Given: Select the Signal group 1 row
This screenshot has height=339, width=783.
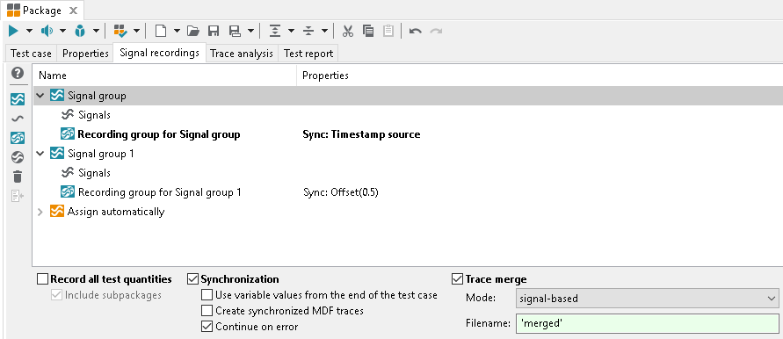Looking at the screenshot, I should [x=101, y=154].
